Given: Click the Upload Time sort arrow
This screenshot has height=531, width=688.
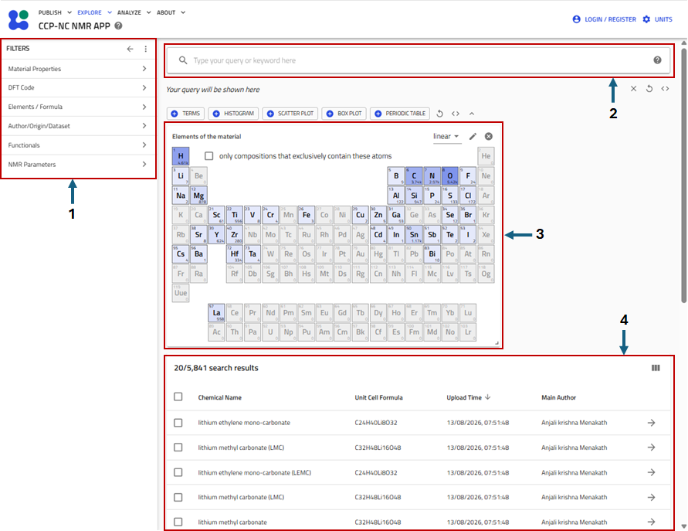Looking at the screenshot, I should (487, 397).
